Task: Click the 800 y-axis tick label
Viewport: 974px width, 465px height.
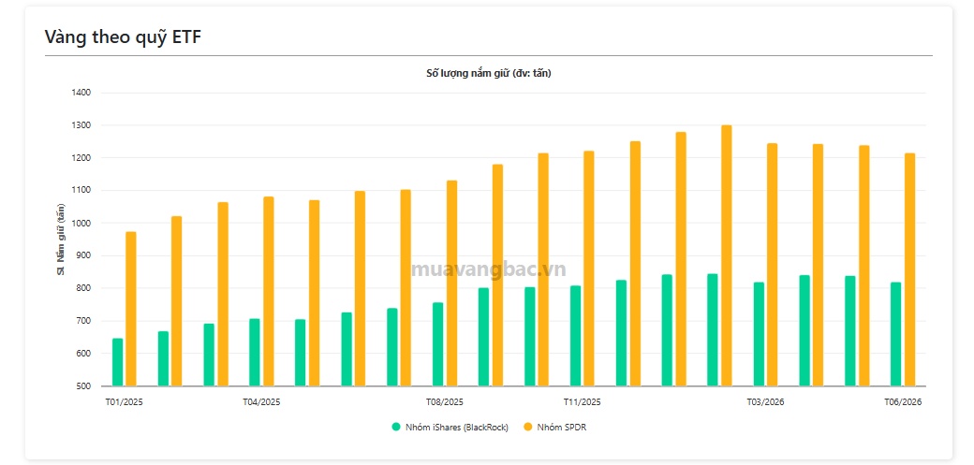Action: click(84, 288)
